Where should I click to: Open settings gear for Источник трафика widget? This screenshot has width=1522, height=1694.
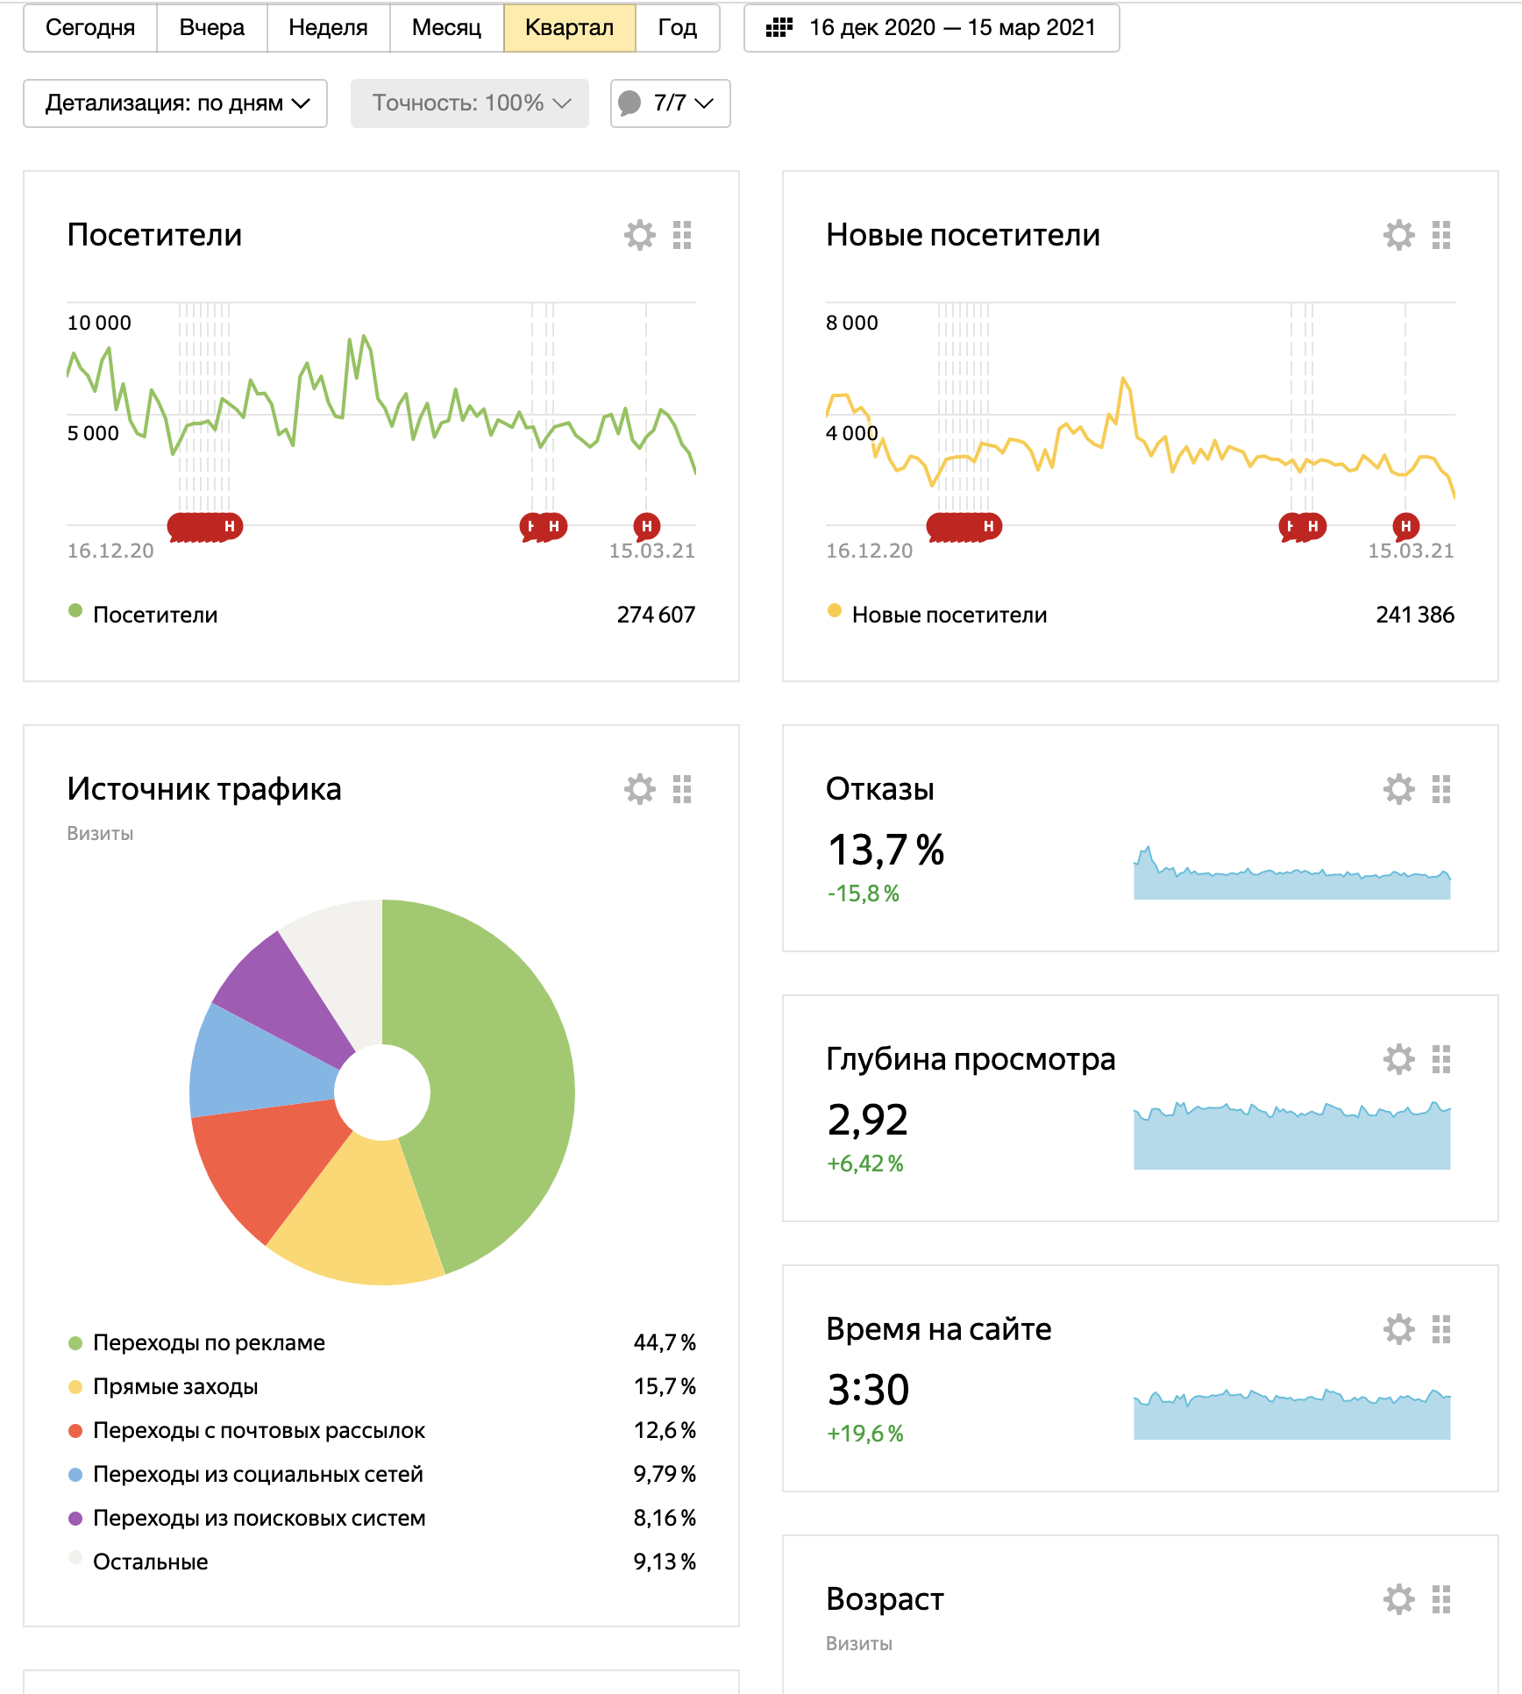point(640,789)
